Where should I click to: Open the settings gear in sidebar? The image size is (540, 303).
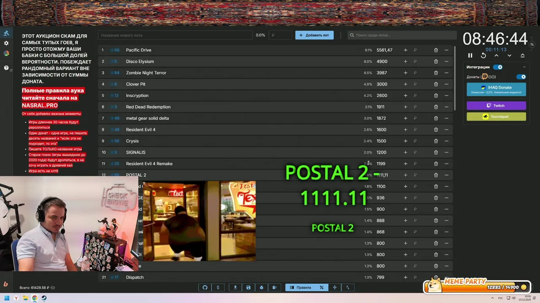pos(6,43)
